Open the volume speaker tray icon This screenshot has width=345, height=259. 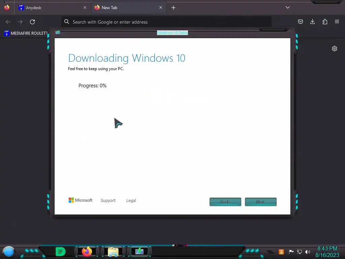tap(308, 252)
